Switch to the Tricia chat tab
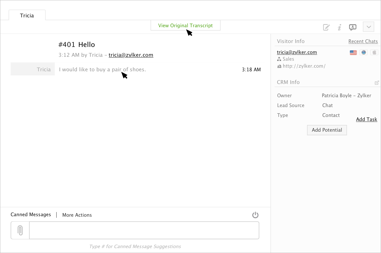 click(x=27, y=16)
